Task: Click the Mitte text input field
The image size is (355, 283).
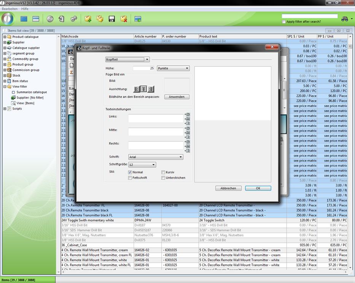Action: pyautogui.click(x=156, y=132)
